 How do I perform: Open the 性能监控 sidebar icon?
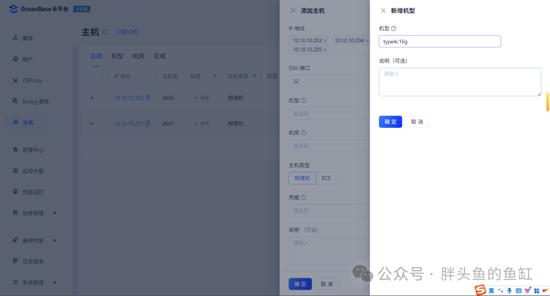coord(15,192)
